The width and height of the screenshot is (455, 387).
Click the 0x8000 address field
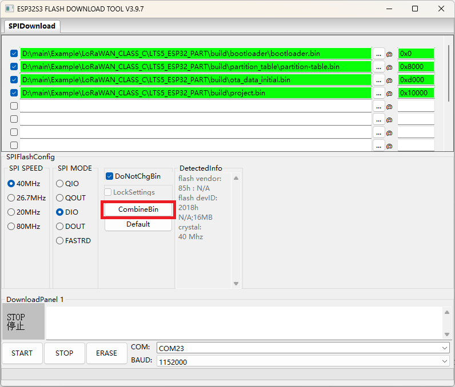click(x=416, y=67)
